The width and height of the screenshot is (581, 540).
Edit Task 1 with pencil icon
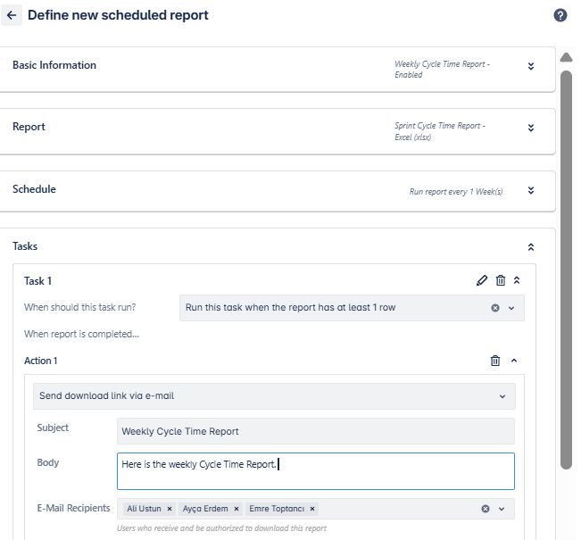(x=482, y=280)
